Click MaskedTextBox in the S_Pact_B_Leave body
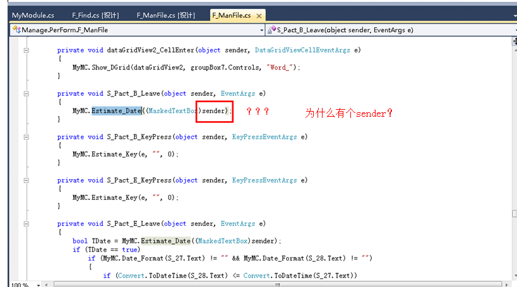 click(x=173, y=111)
